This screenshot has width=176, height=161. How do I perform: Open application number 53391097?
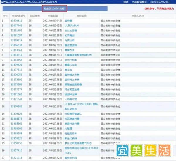(16, 36)
